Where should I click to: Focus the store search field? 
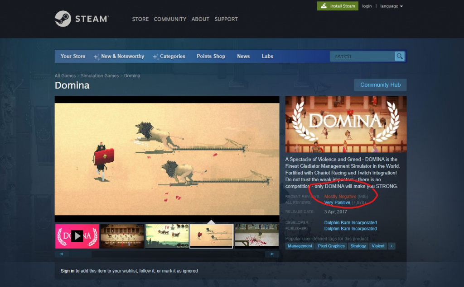362,56
